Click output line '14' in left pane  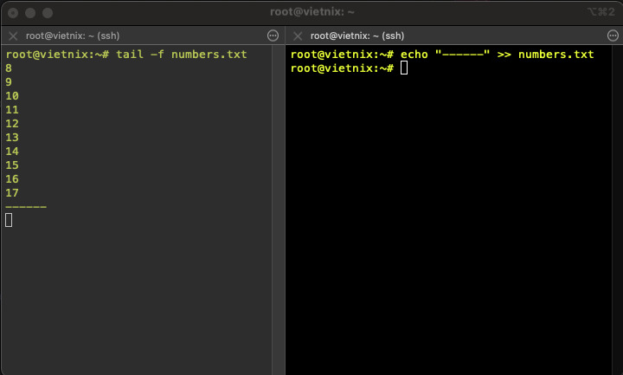[12, 152]
